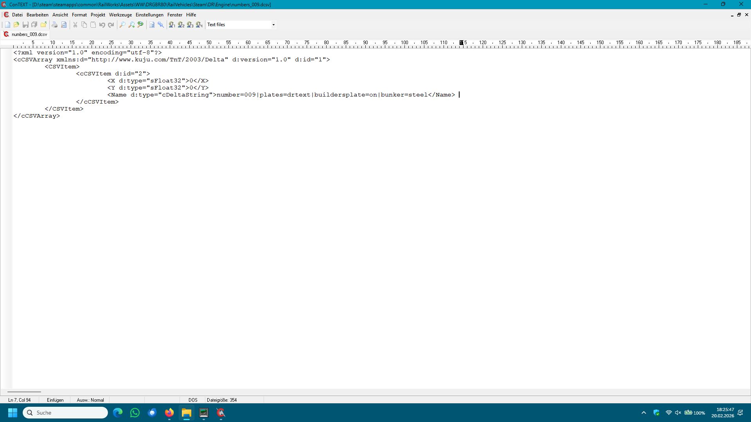Screen dimensions: 751x422
Task: Toggle Einfügen insert mode in status bar
Action: [x=55, y=400]
